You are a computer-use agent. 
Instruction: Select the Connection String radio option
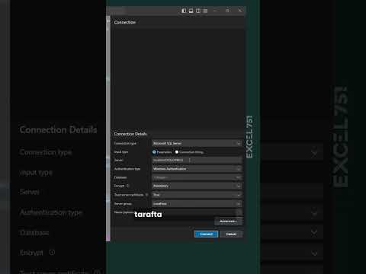177,152
